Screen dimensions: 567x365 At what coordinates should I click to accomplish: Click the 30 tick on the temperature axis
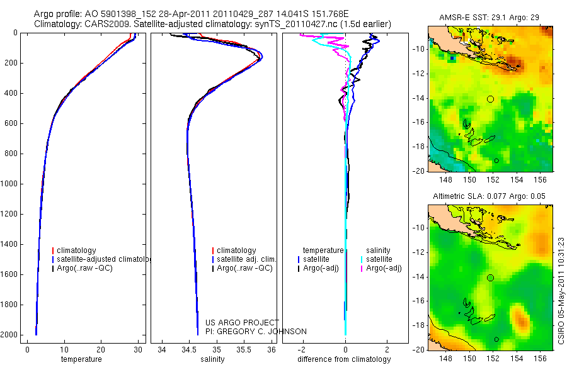[138, 350]
